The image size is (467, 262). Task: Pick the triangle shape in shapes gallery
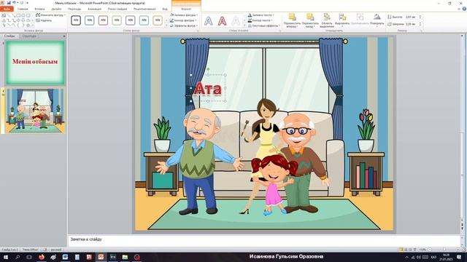(x=4, y=20)
